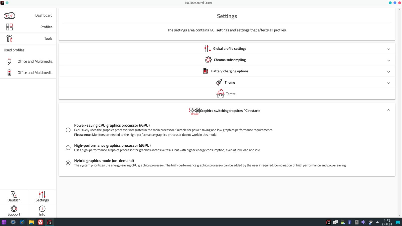The image size is (402, 226).
Task: Expand Global profile settings chevron
Action: tap(388, 49)
